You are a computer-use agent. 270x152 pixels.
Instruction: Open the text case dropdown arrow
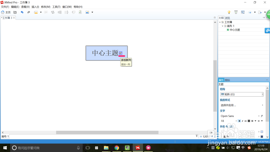262,121
